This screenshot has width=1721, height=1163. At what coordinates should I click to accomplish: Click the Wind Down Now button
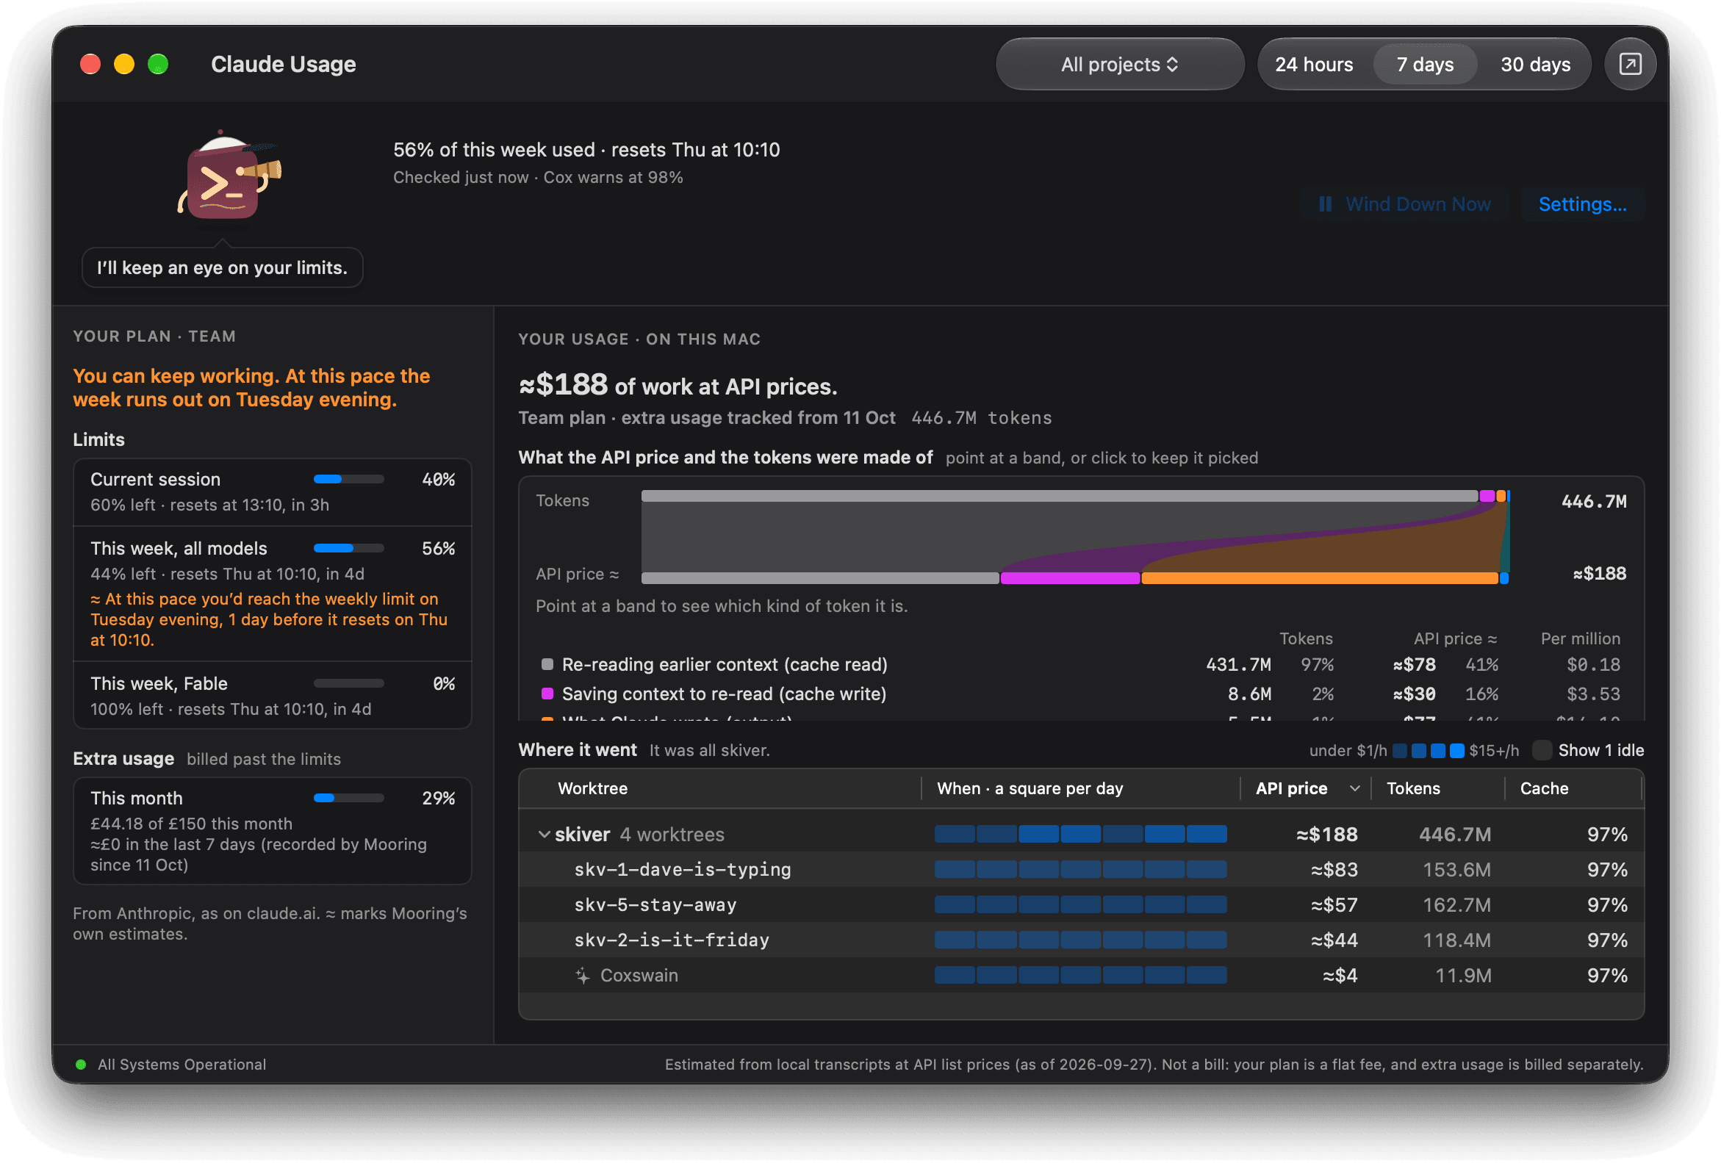tap(1404, 204)
